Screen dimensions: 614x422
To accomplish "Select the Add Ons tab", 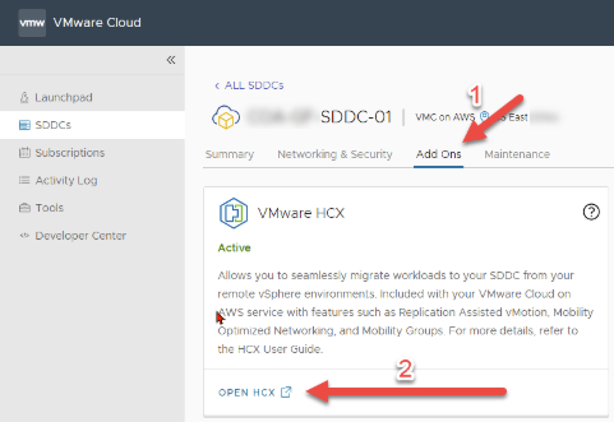I will (x=438, y=154).
